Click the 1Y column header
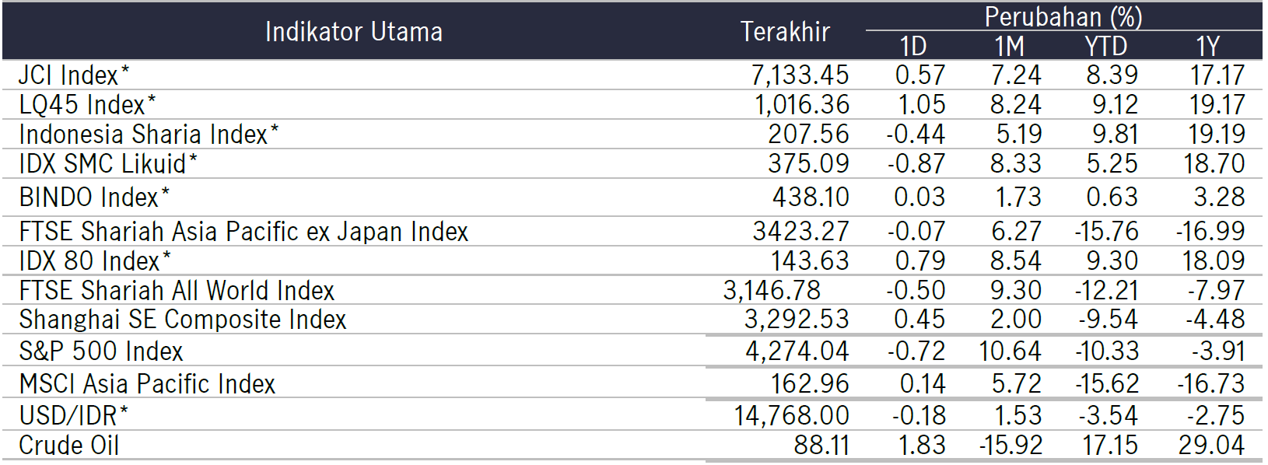The image size is (1268, 465). point(1207,46)
